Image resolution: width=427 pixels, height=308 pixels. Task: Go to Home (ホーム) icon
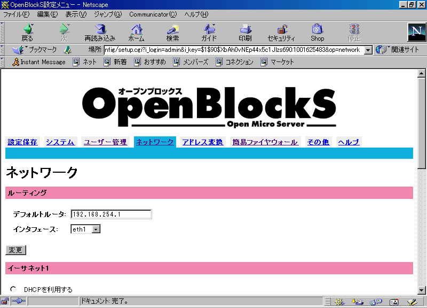137,33
